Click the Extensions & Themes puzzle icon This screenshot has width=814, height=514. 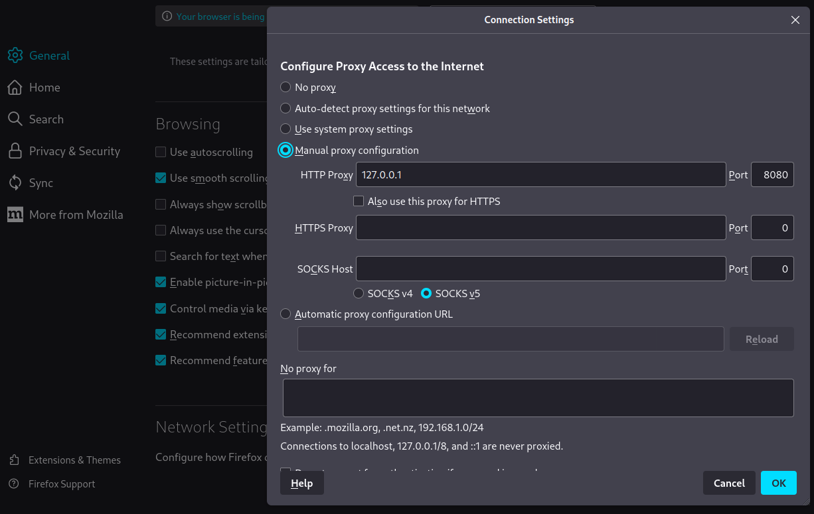(14, 460)
